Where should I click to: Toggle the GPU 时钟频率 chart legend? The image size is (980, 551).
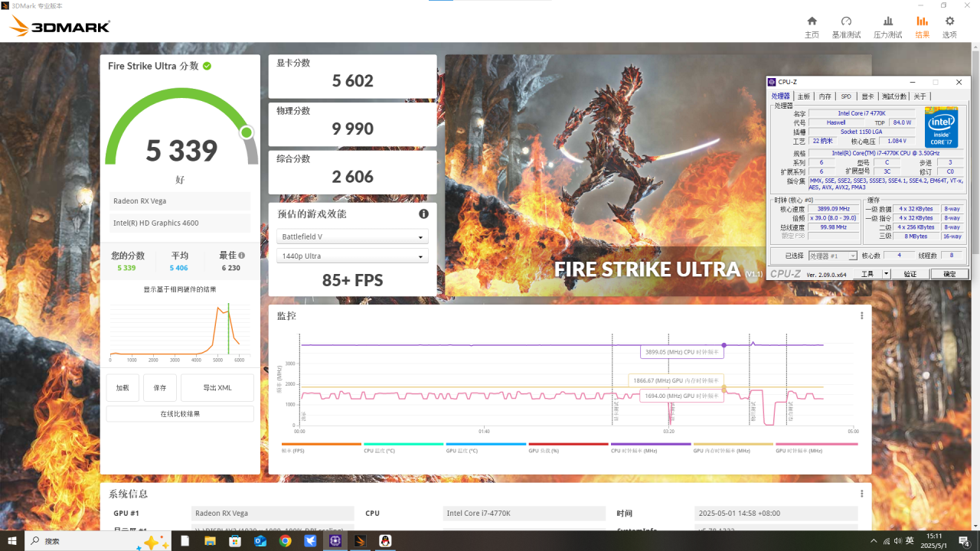pyautogui.click(x=816, y=448)
